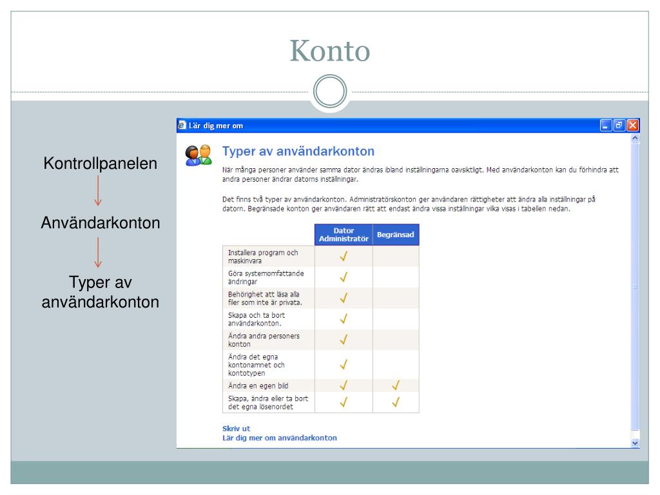Select the Ändra andra personers konton row
This screenshot has height=495, width=660.
tap(321, 340)
